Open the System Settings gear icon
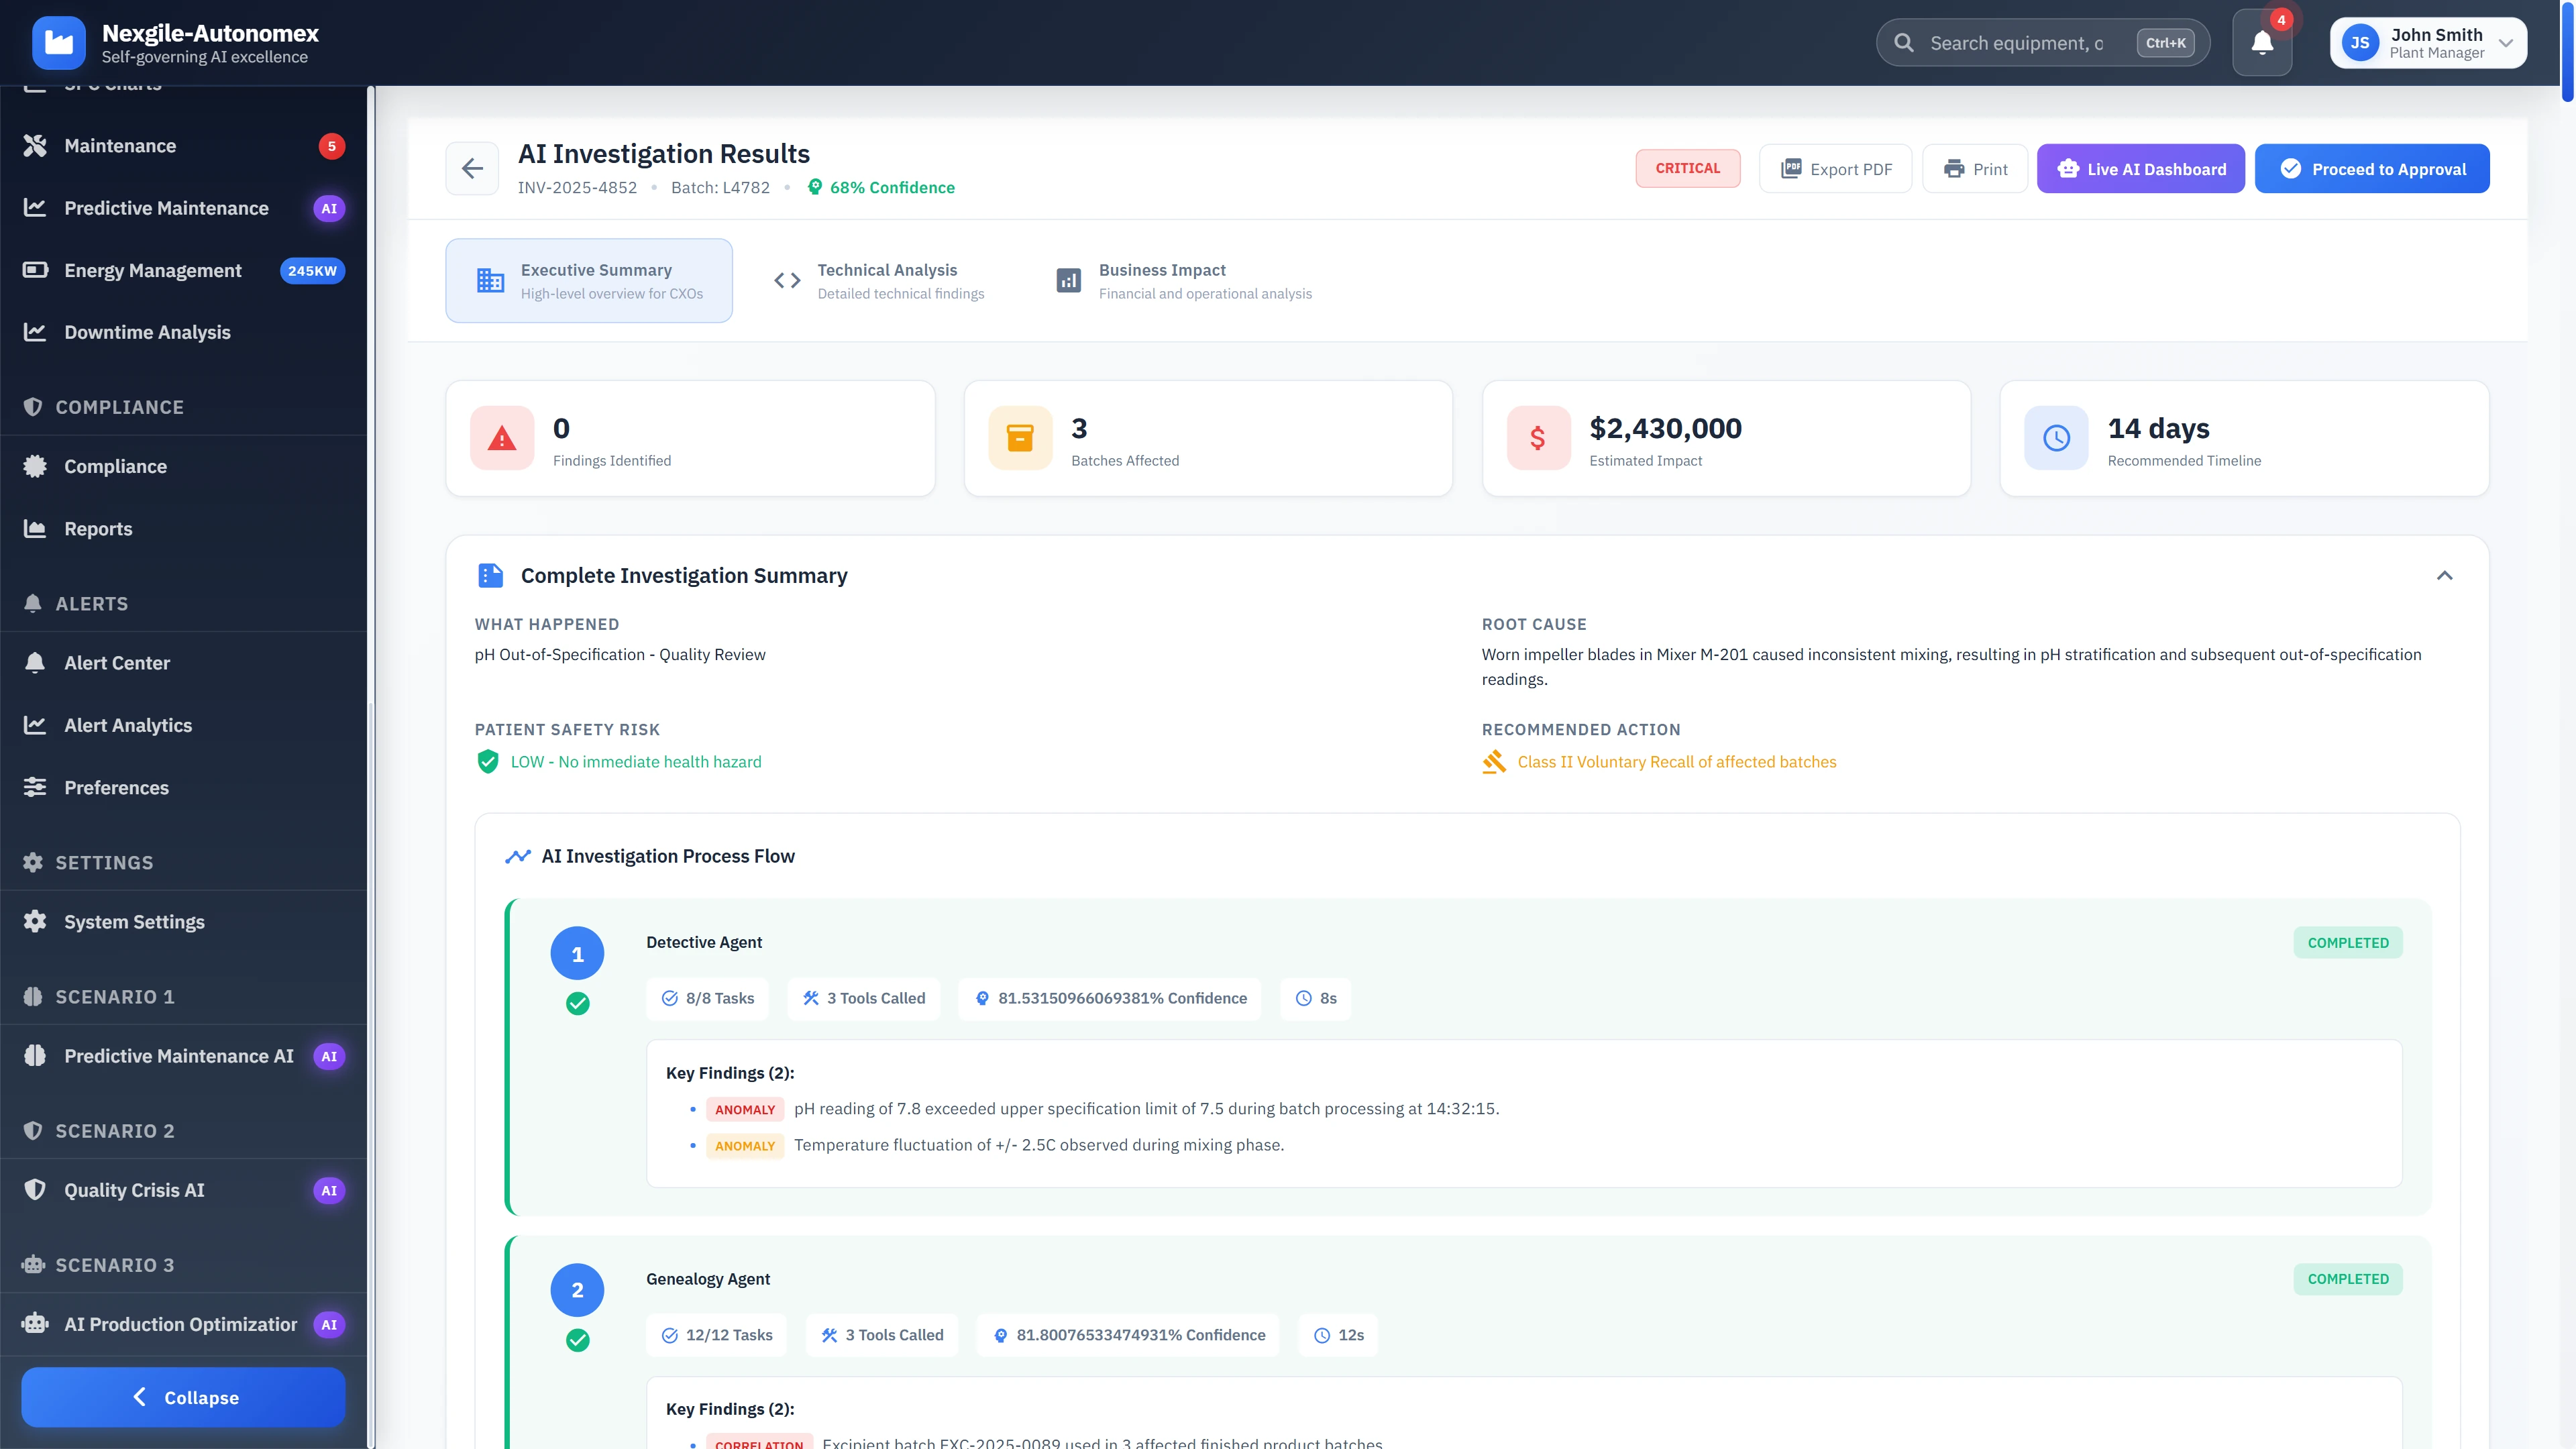The width and height of the screenshot is (2576, 1449). click(35, 921)
